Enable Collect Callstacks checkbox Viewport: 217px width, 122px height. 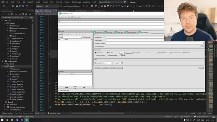pos(133,53)
